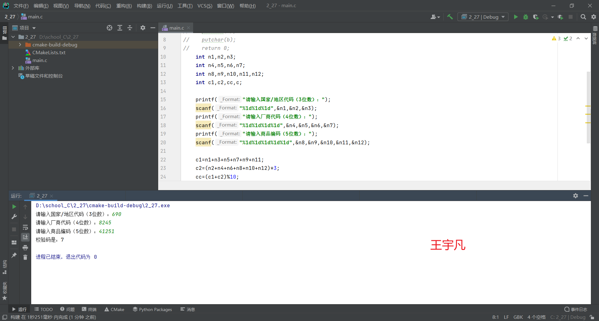Expand the cmake-build-debug folder
599x321 pixels.
click(x=20, y=45)
